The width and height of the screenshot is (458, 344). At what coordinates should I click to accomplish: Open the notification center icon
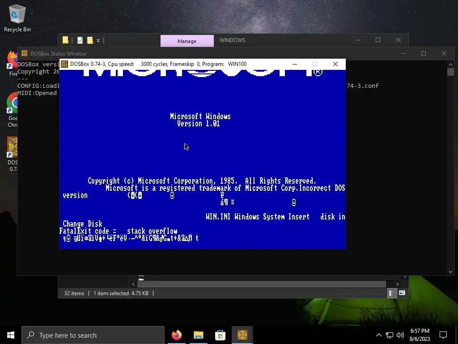point(443,335)
